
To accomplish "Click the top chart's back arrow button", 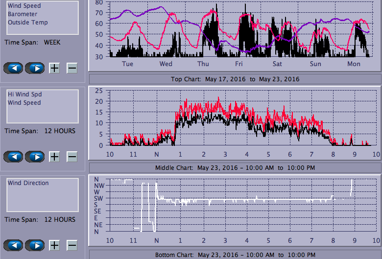I will pos(13,68).
